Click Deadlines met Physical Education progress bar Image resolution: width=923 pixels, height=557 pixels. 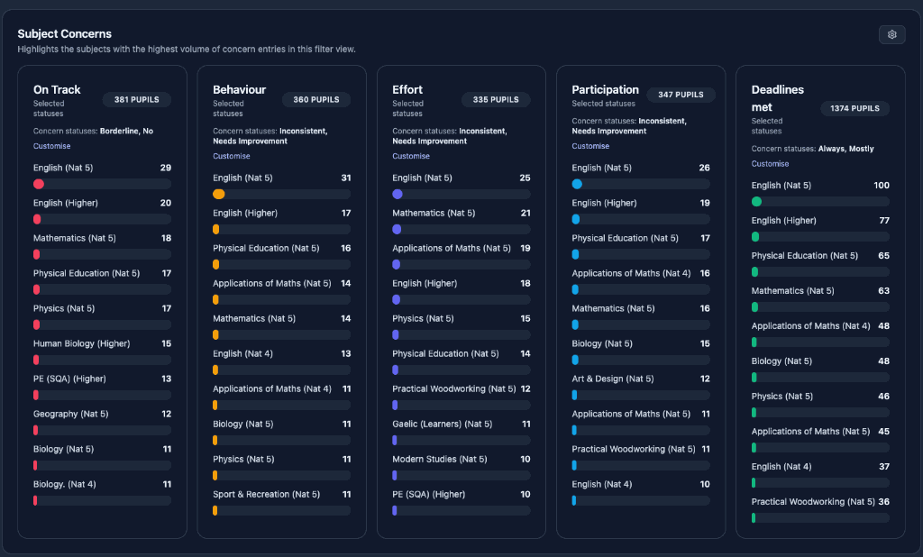click(x=820, y=272)
